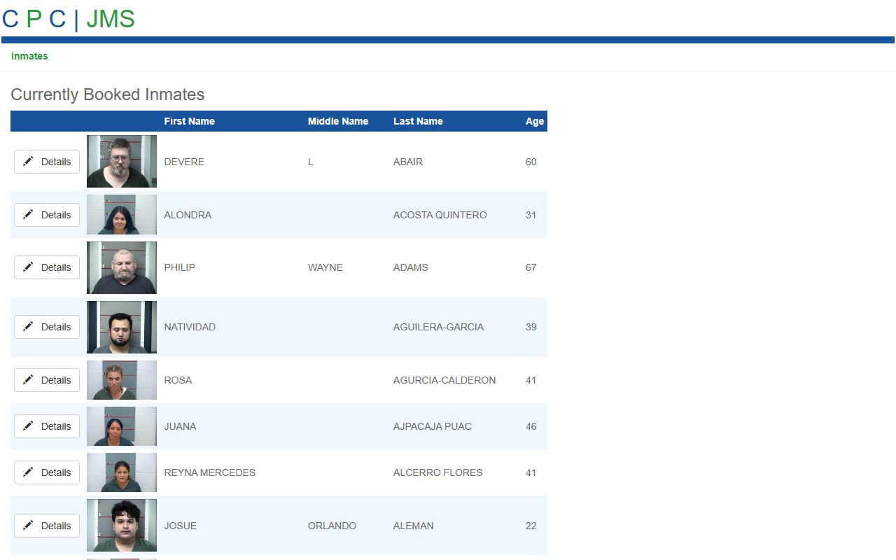Open details for Josue Aleman
This screenshot has width=896, height=560.
pyautogui.click(x=47, y=526)
